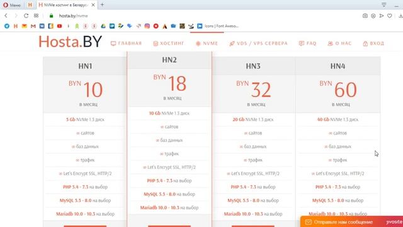Click the HN4 plan heading
The image size is (403, 227).
click(338, 66)
